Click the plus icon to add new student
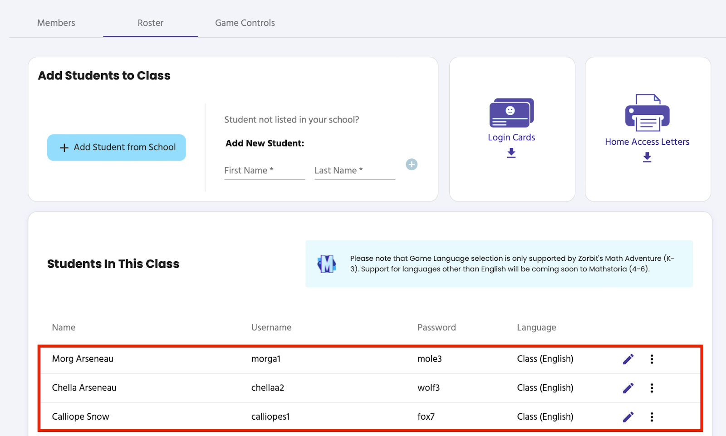The height and width of the screenshot is (436, 726). click(411, 165)
